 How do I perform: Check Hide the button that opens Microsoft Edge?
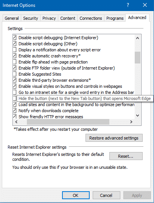15,98
